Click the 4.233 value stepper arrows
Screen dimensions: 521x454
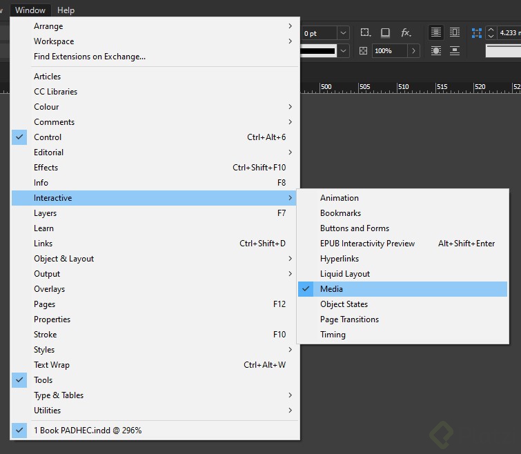[x=491, y=33]
